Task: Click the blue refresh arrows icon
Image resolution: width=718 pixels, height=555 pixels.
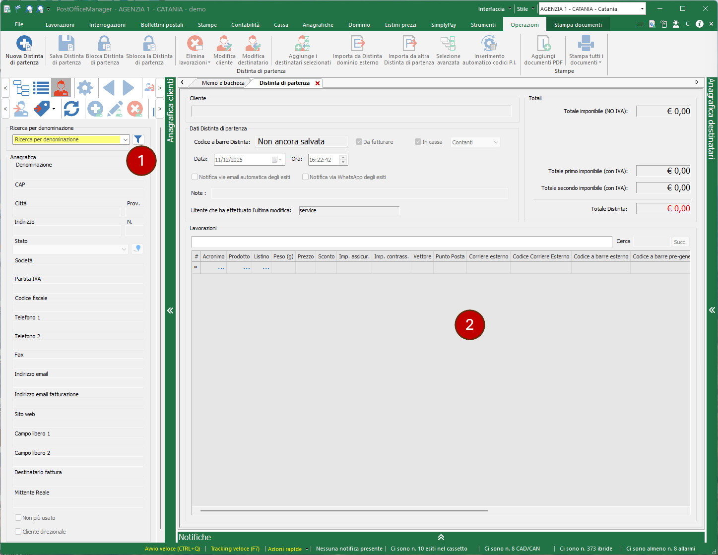Action: (x=71, y=109)
